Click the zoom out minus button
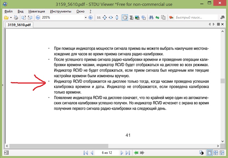Screen dimensions: 228x158 [x=38, y=17]
